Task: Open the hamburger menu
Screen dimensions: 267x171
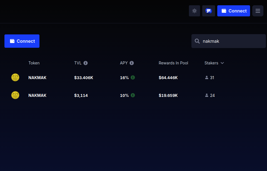Action: click(258, 11)
